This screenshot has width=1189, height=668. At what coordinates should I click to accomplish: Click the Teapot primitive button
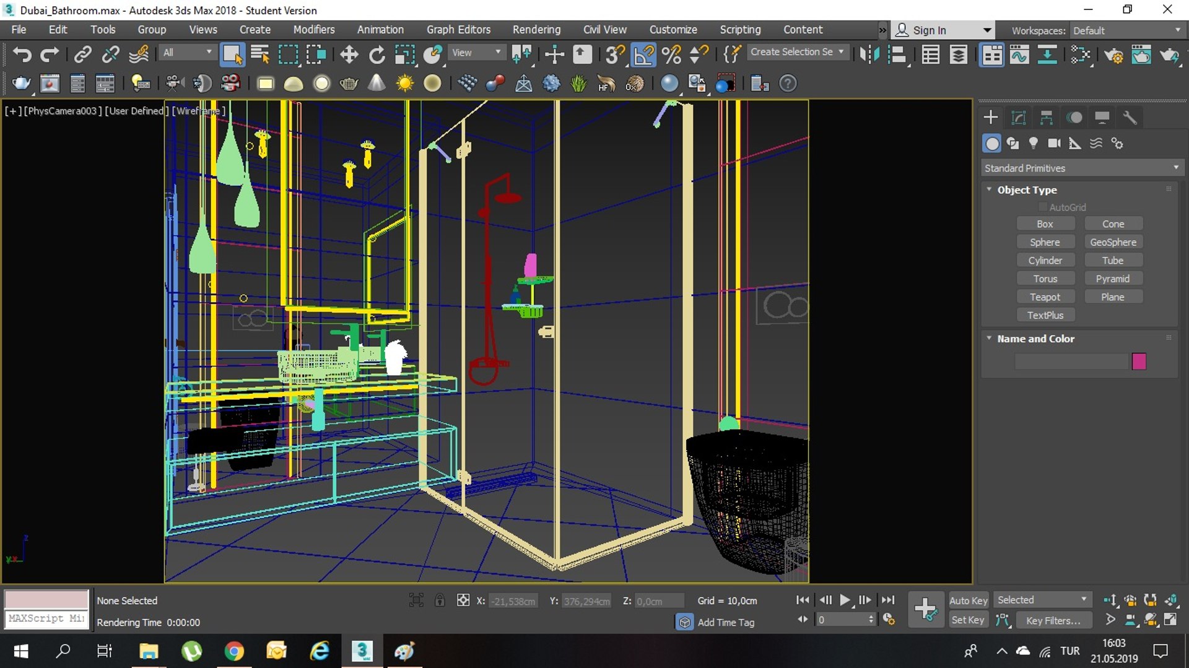(1045, 297)
